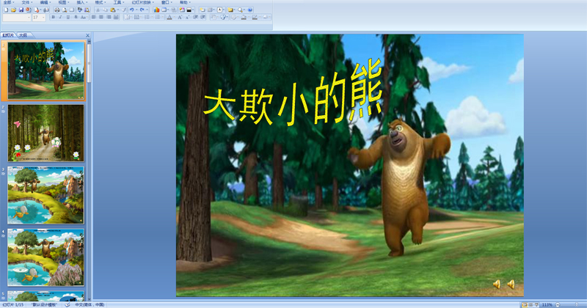Click the spell-check icon in the status bar
The width and height of the screenshot is (587, 308).
click(68, 305)
